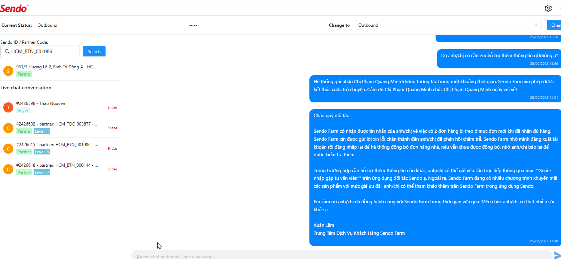Open conversation #2426615 partner HCM_BTN_001086
Viewport: 561px width, 259px height.
60,148
